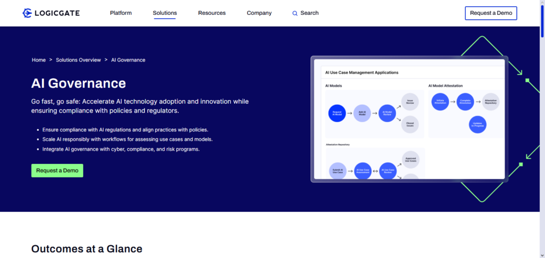This screenshot has width=545, height=258.
Task: Click the bullet about scaling AI responsibly
Action: point(127,139)
